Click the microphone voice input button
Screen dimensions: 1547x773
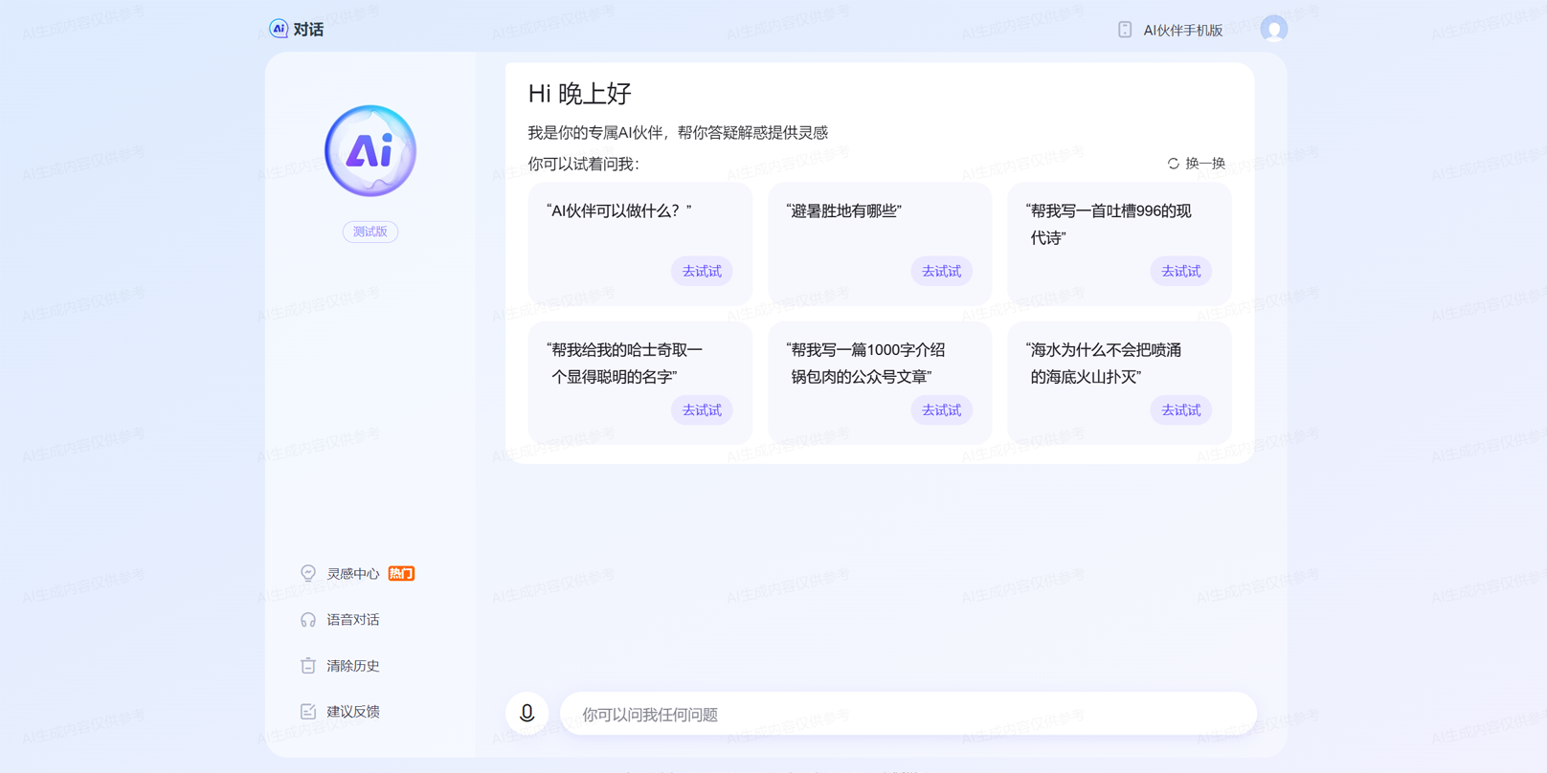click(x=527, y=713)
